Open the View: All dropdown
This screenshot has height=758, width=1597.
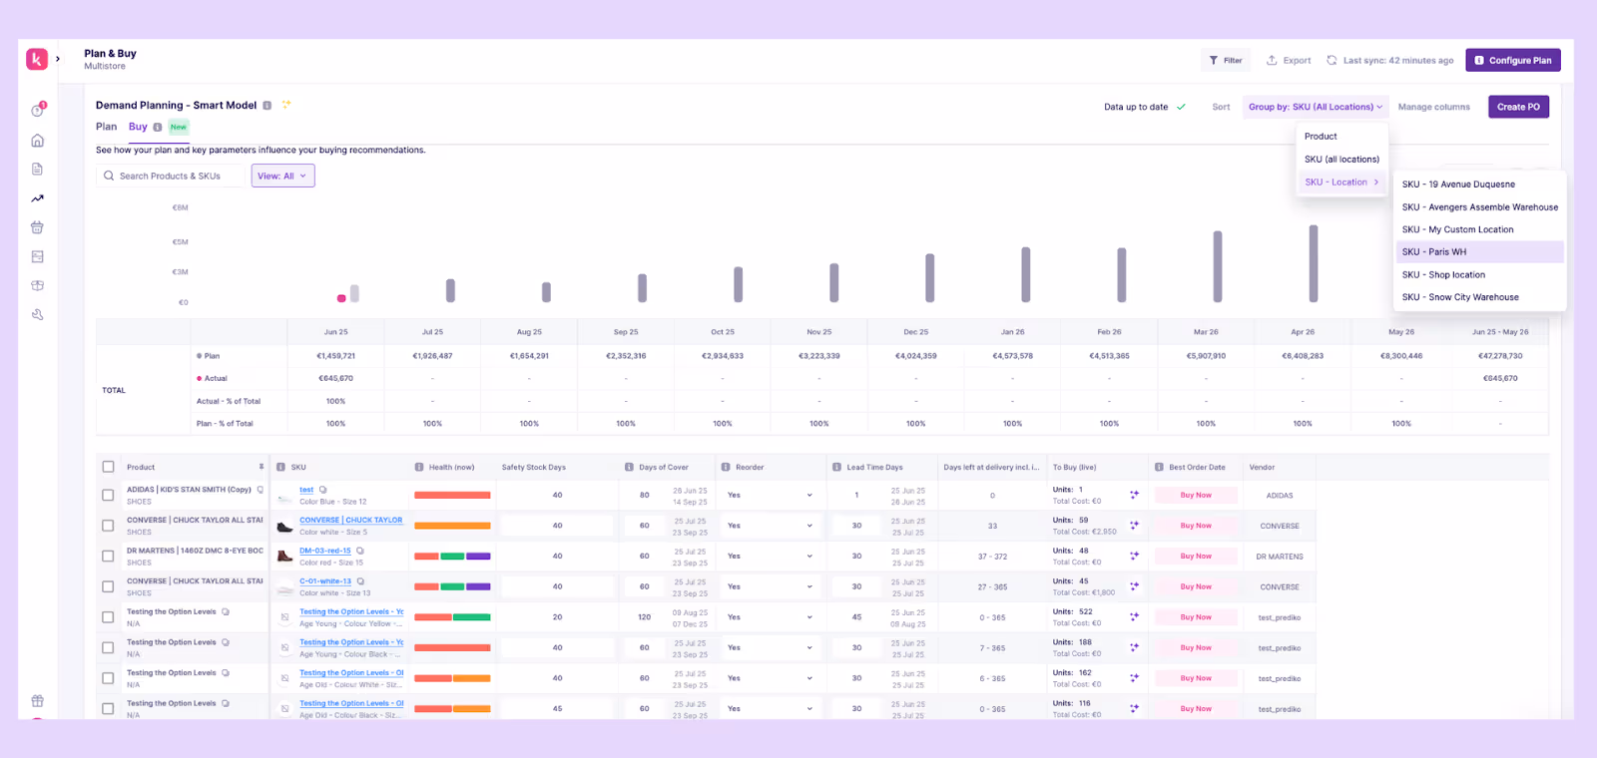point(282,176)
